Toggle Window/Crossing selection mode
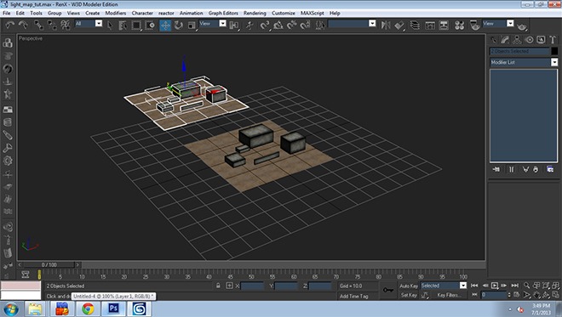Image resolution: width=562 pixels, height=317 pixels. point(150,25)
